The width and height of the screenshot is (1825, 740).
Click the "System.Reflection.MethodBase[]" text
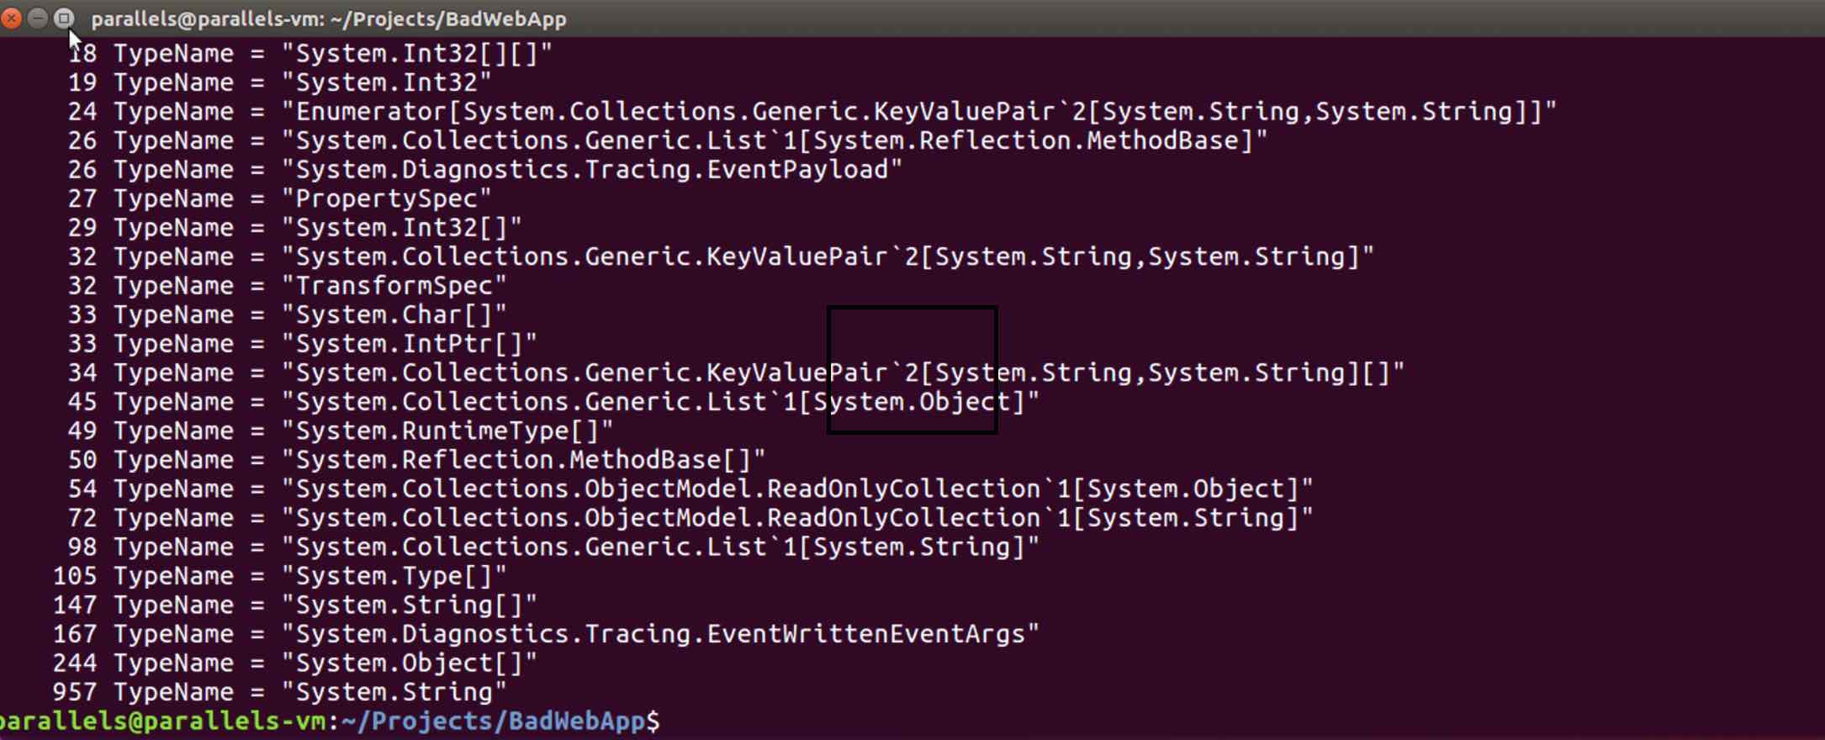pos(523,460)
